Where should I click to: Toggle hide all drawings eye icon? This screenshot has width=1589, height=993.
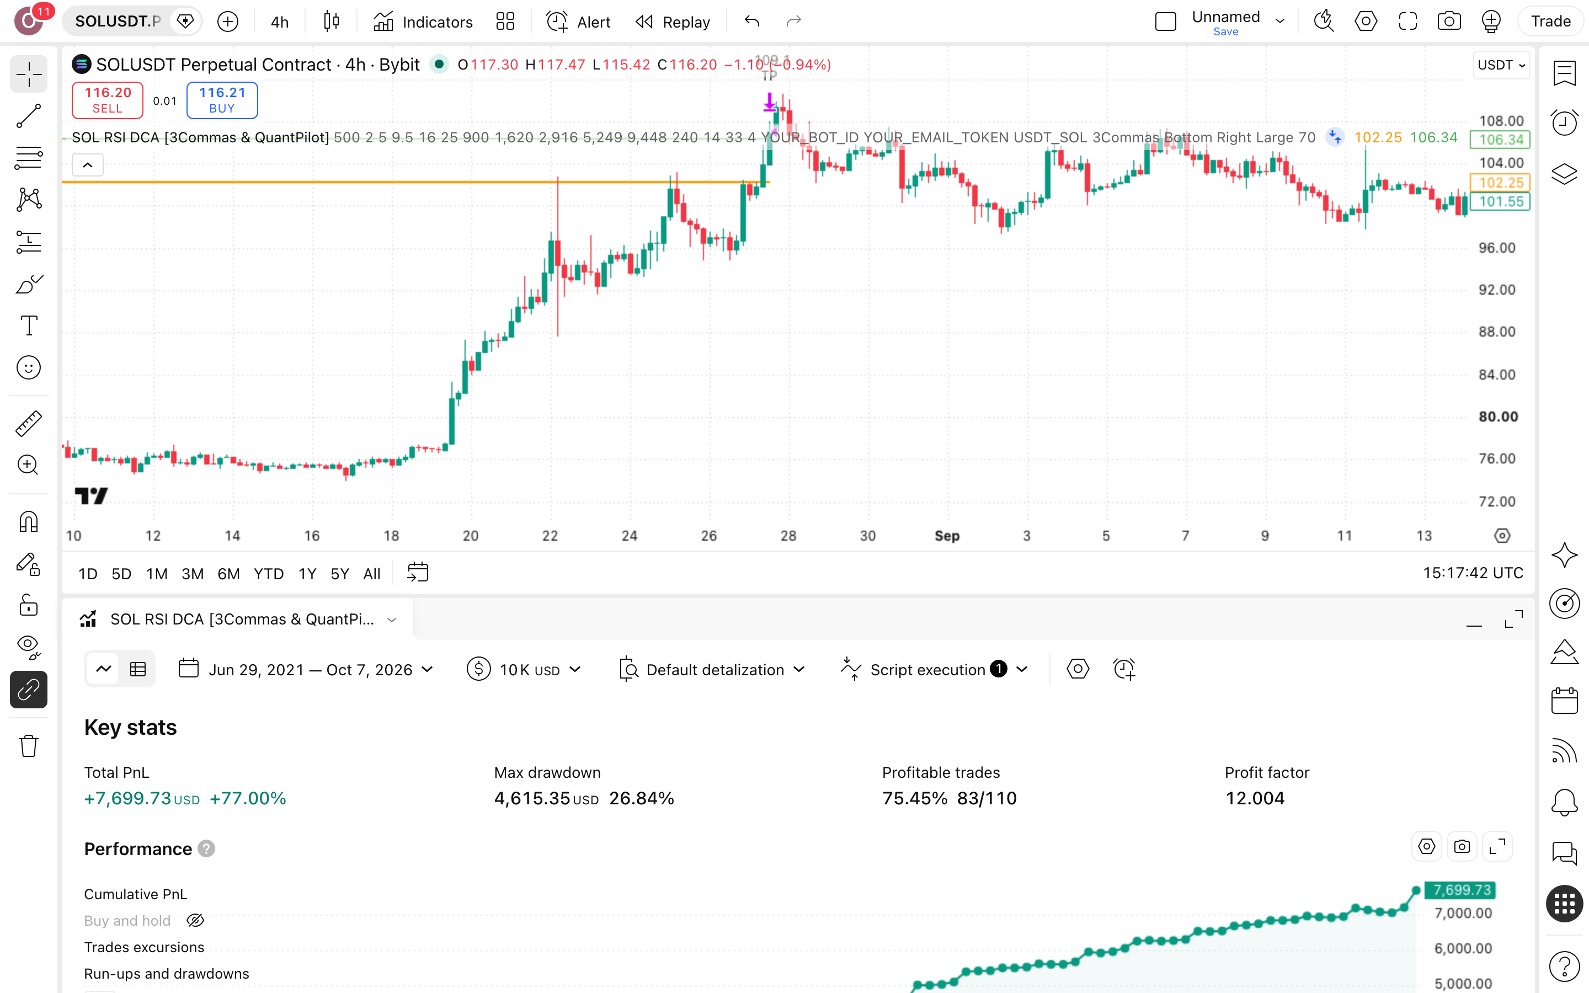click(28, 647)
